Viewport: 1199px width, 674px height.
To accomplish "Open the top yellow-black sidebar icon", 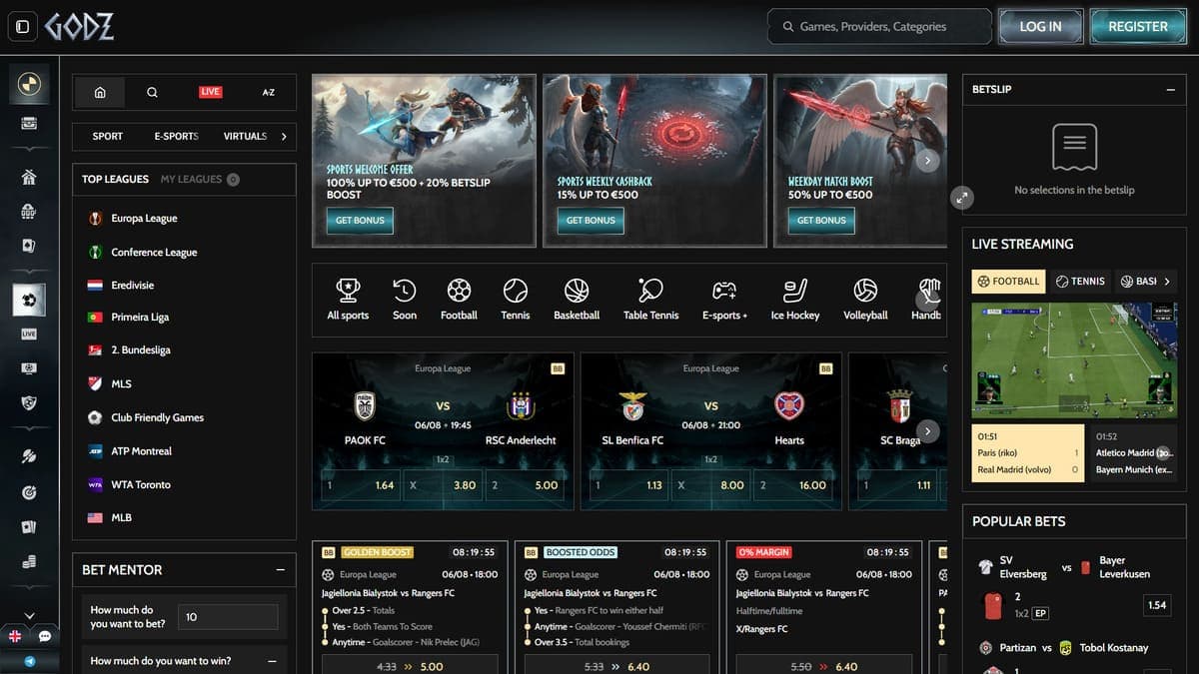I will click(x=29, y=83).
